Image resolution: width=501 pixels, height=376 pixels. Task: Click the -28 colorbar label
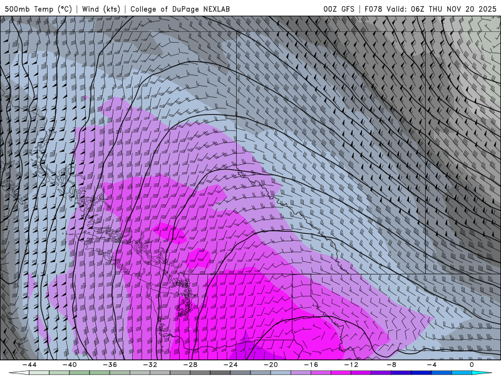click(190, 365)
